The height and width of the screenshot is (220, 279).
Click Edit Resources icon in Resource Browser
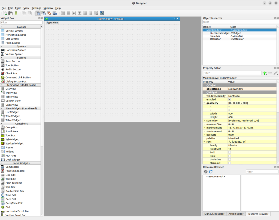[x=205, y=172]
